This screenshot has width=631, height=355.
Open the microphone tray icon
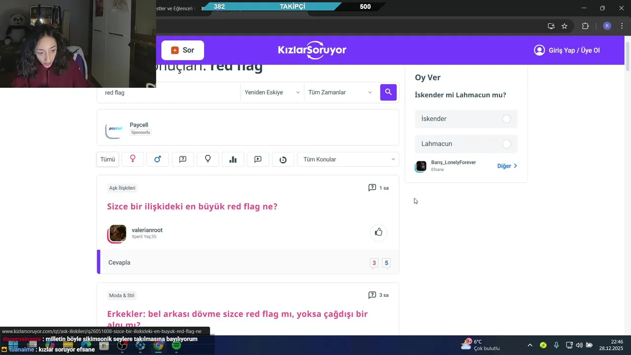(556, 345)
